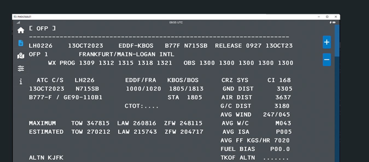Screen dimensions: 369x162
Task: Click the [ OFP ] heading
Action: click(x=42, y=28)
